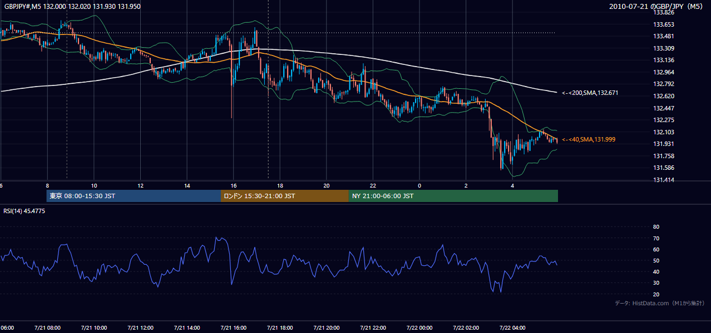Click the RSI scale value 20

(x=656, y=294)
